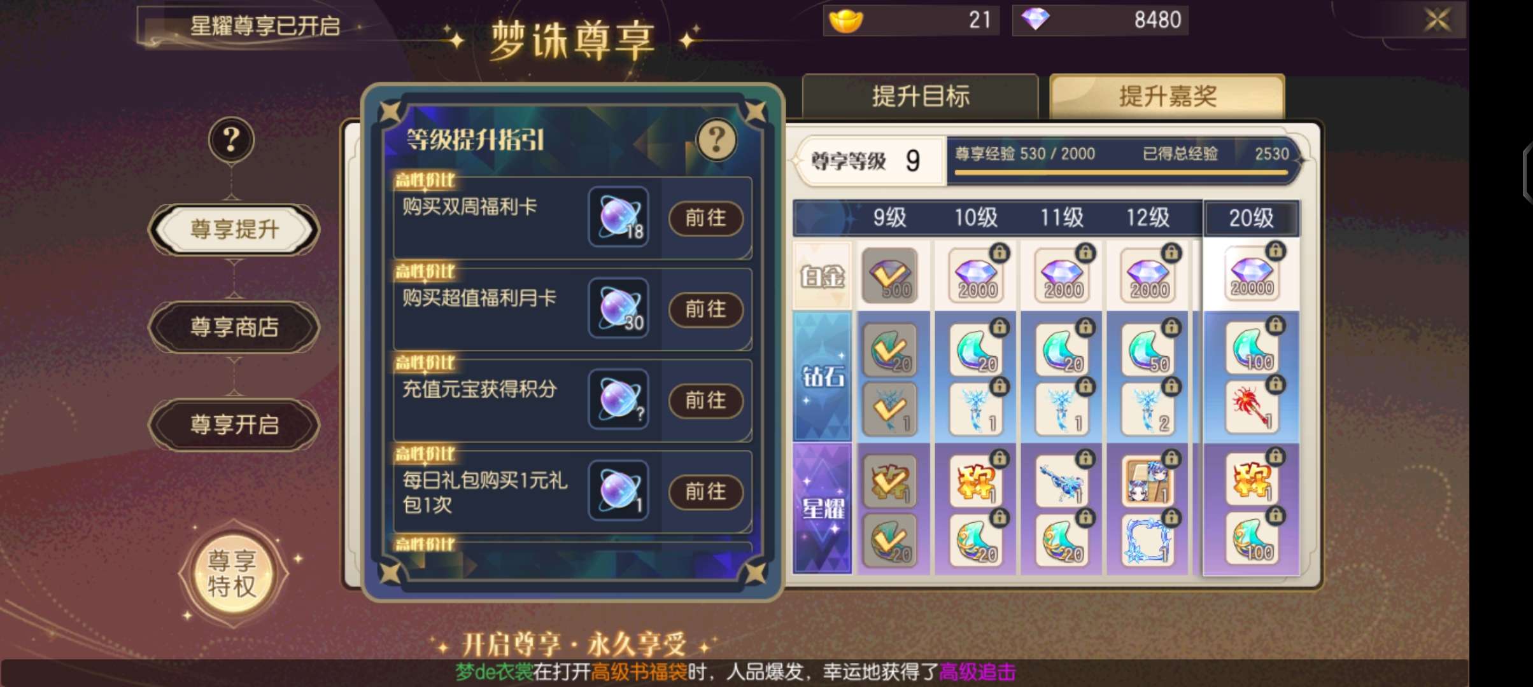Tap the diamond currency icon at top
Image resolution: width=1533 pixels, height=687 pixels.
tap(1035, 20)
